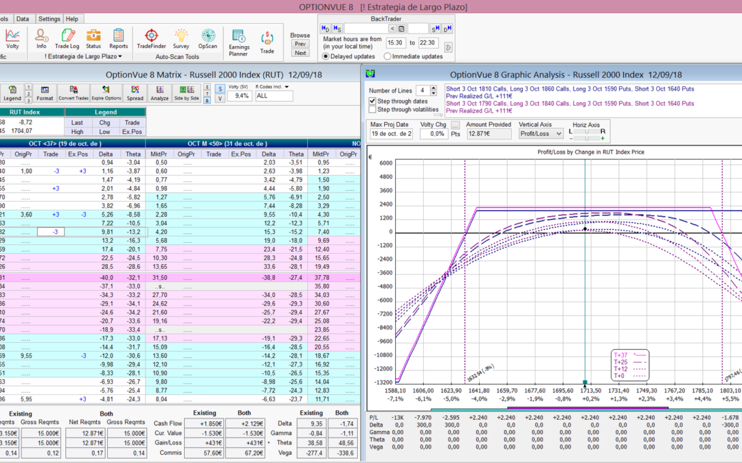Click Browse Prev button
Viewport: 742px width, 463px height.
300,44
